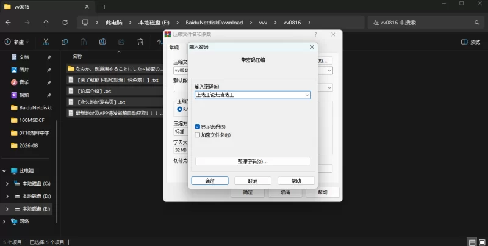
Task: Click 取消 in the password dialog
Action: [x=253, y=181]
